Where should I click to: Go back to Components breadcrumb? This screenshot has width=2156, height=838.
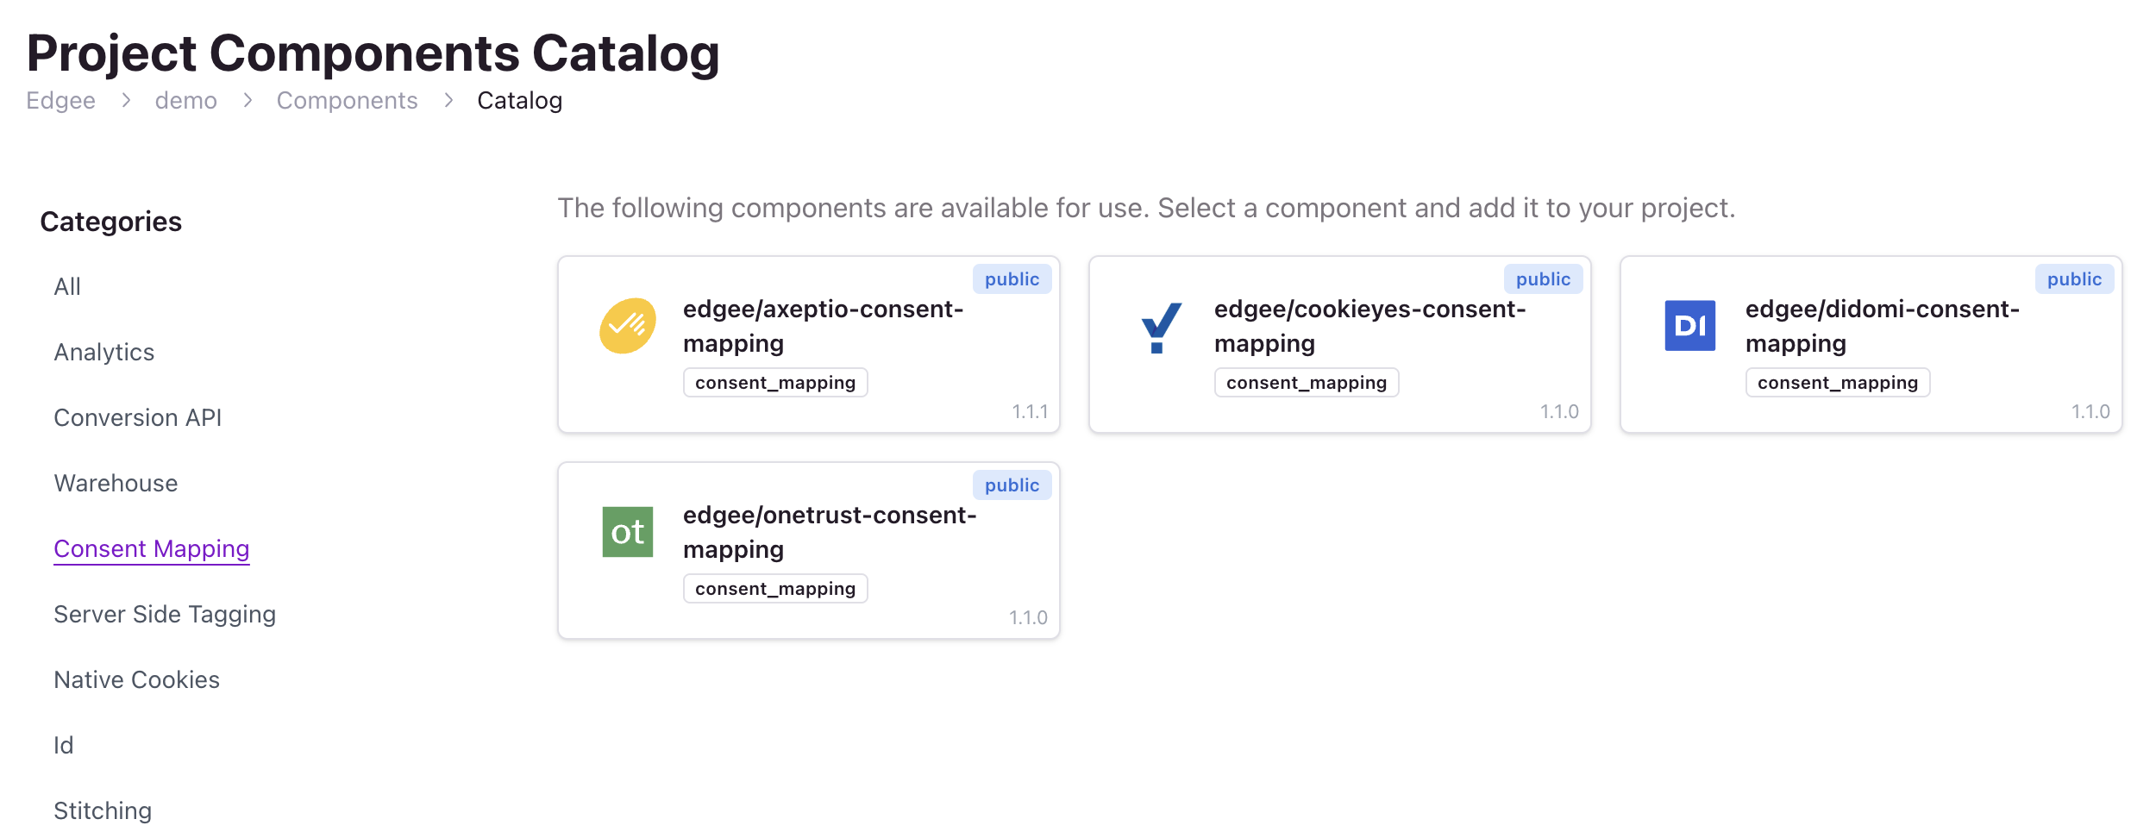[x=347, y=101]
